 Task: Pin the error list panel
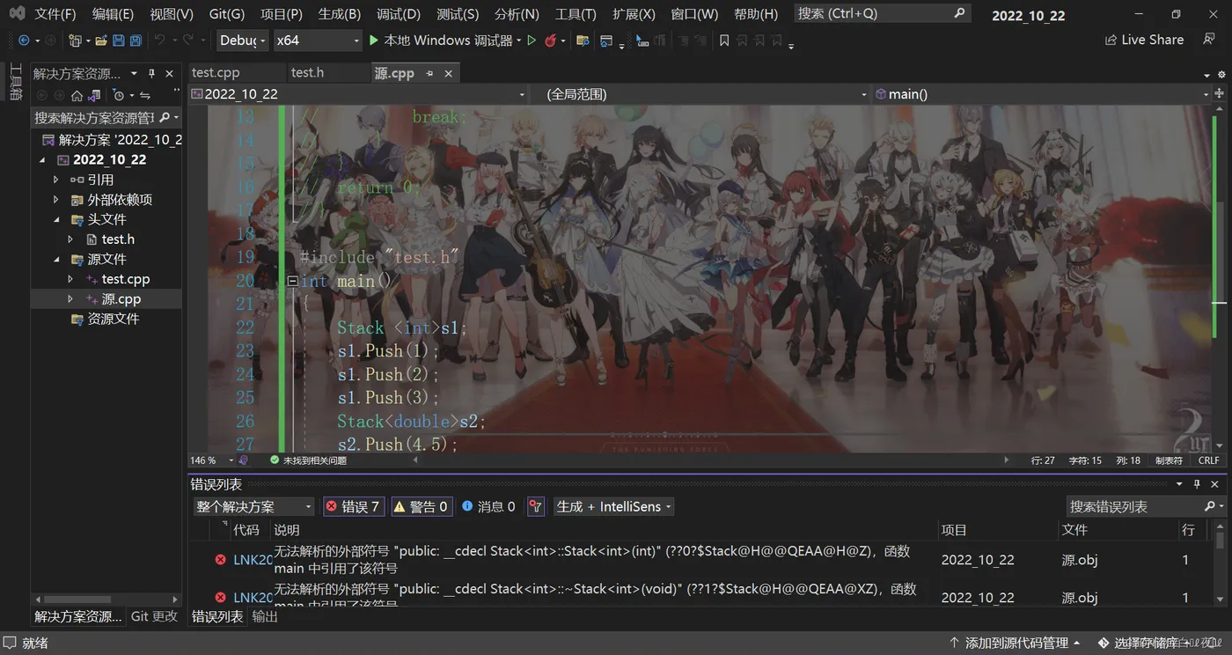[1197, 484]
